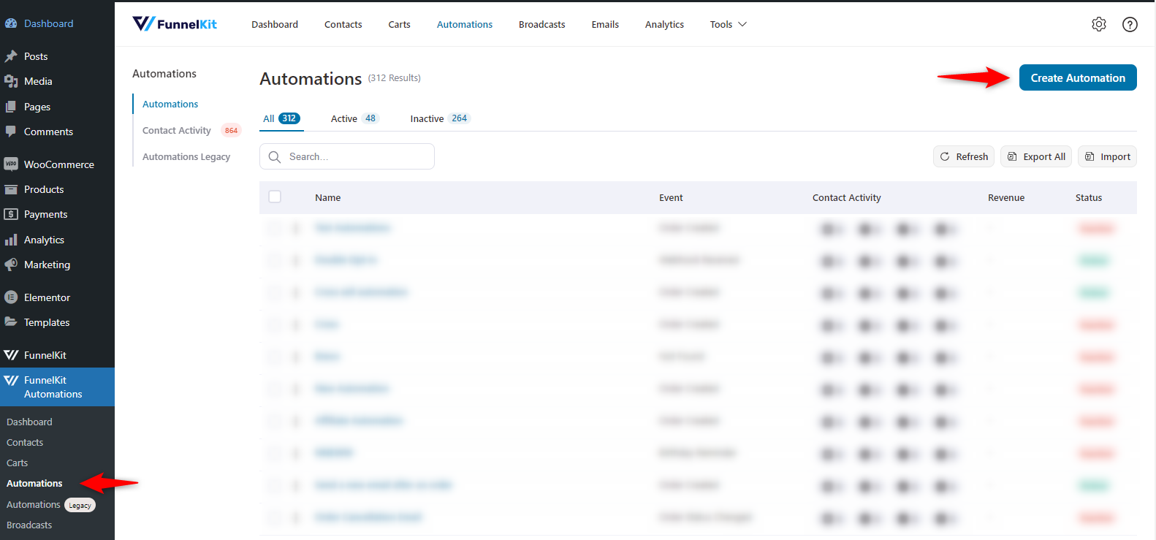Select Automations in left sub-menu
Image resolution: width=1156 pixels, height=540 pixels.
[170, 104]
